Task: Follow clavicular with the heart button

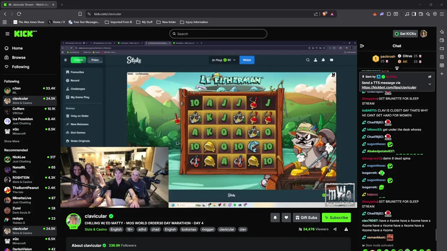Action: [286, 218]
